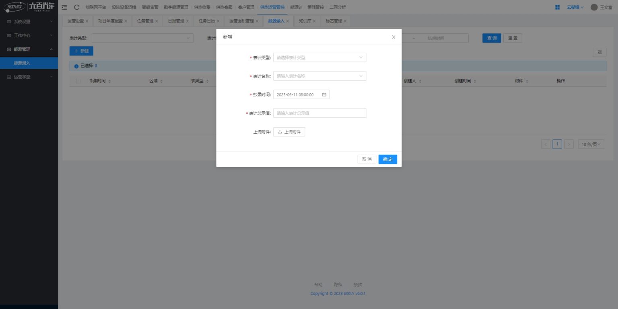The width and height of the screenshot is (618, 309).
Task: Sort by 采集时间 column sorter
Action: 109,81
